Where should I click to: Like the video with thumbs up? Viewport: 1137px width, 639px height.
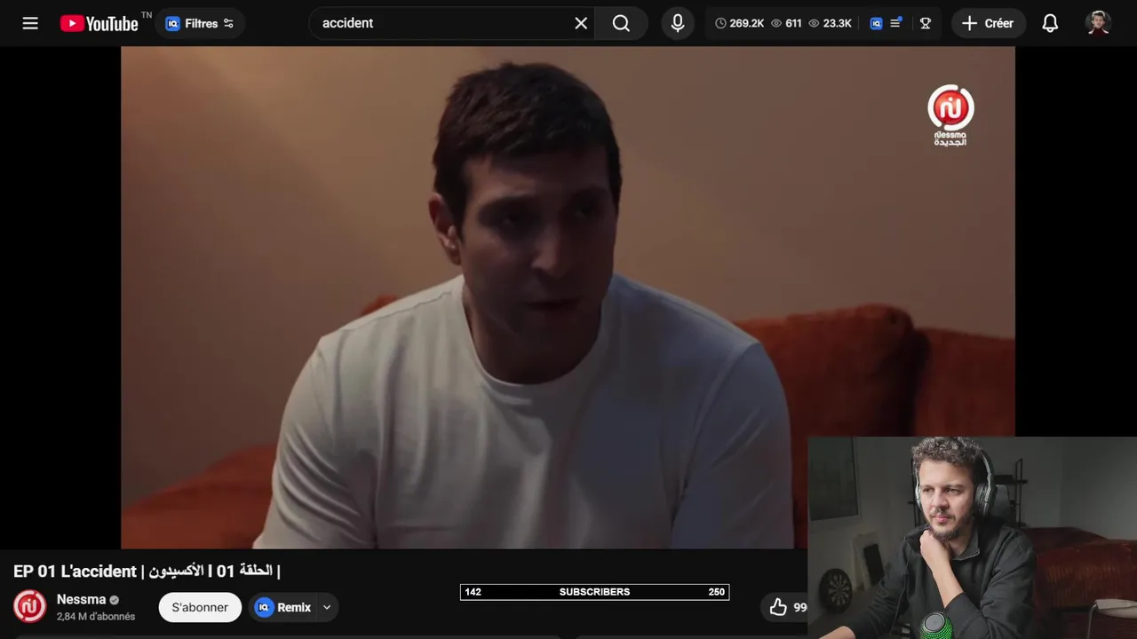point(778,607)
